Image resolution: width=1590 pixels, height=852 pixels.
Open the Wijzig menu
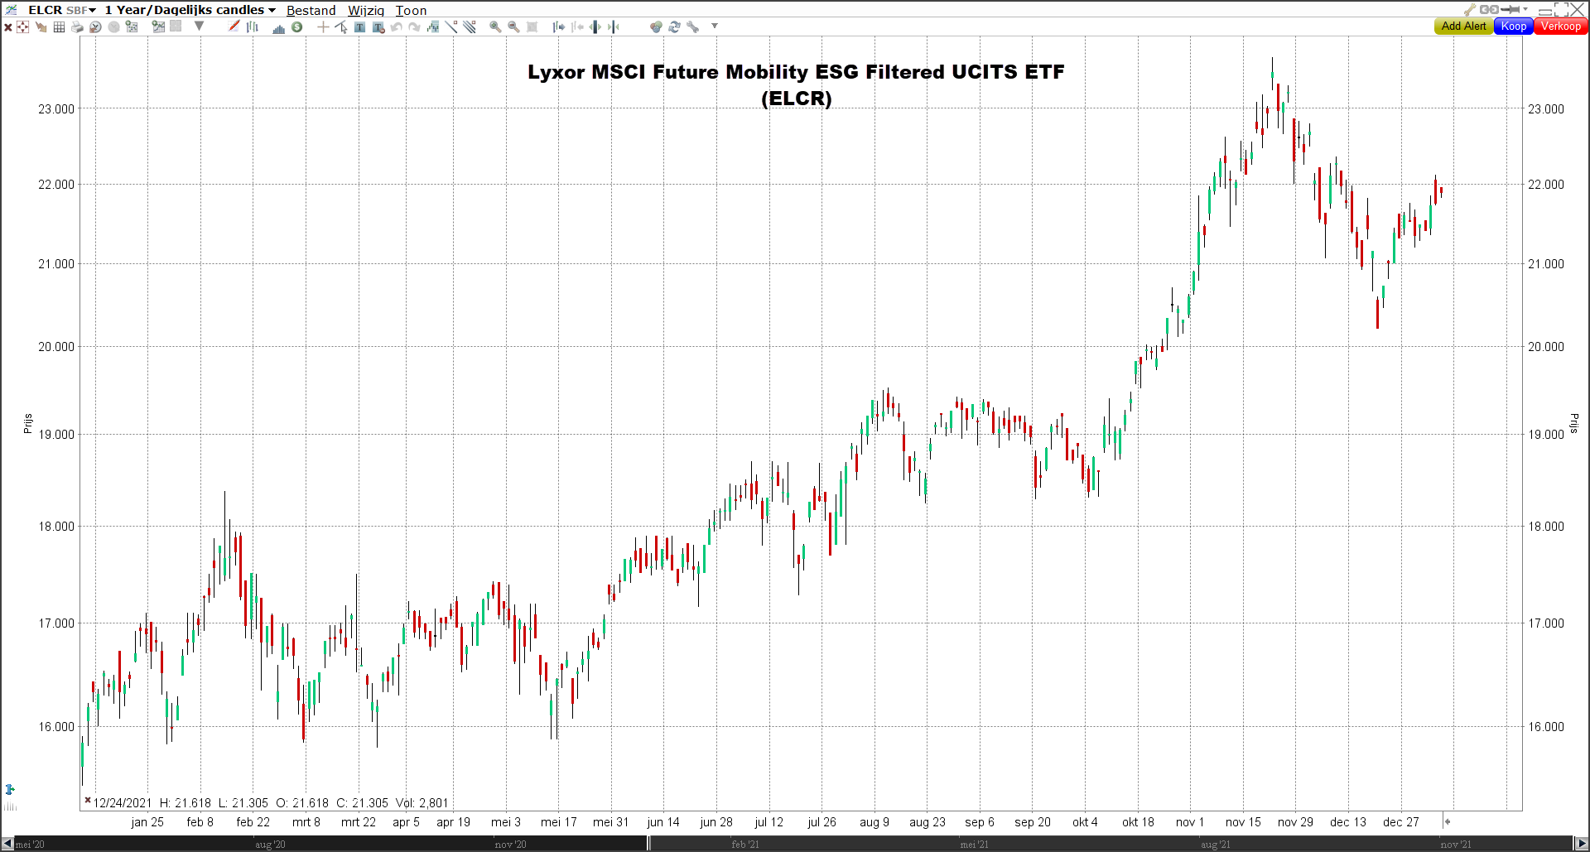366,11
